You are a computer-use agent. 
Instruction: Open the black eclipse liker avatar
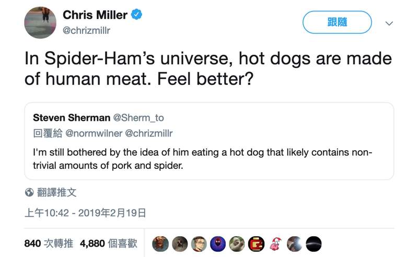[x=313, y=243]
